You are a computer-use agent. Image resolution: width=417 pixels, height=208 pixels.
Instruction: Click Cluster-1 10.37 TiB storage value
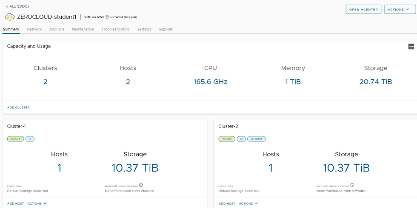135,168
